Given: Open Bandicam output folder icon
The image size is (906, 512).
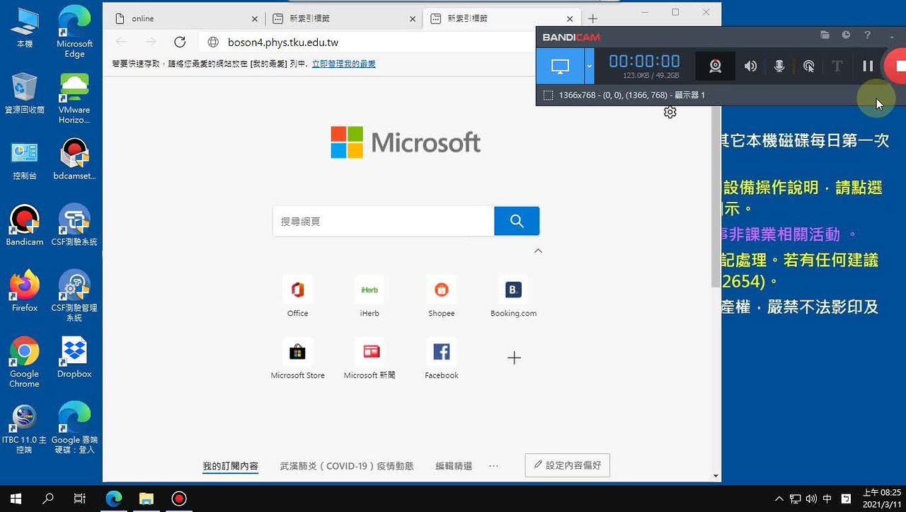Looking at the screenshot, I should (x=825, y=35).
